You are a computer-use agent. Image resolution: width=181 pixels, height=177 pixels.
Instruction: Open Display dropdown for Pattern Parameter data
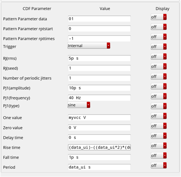(159, 17)
